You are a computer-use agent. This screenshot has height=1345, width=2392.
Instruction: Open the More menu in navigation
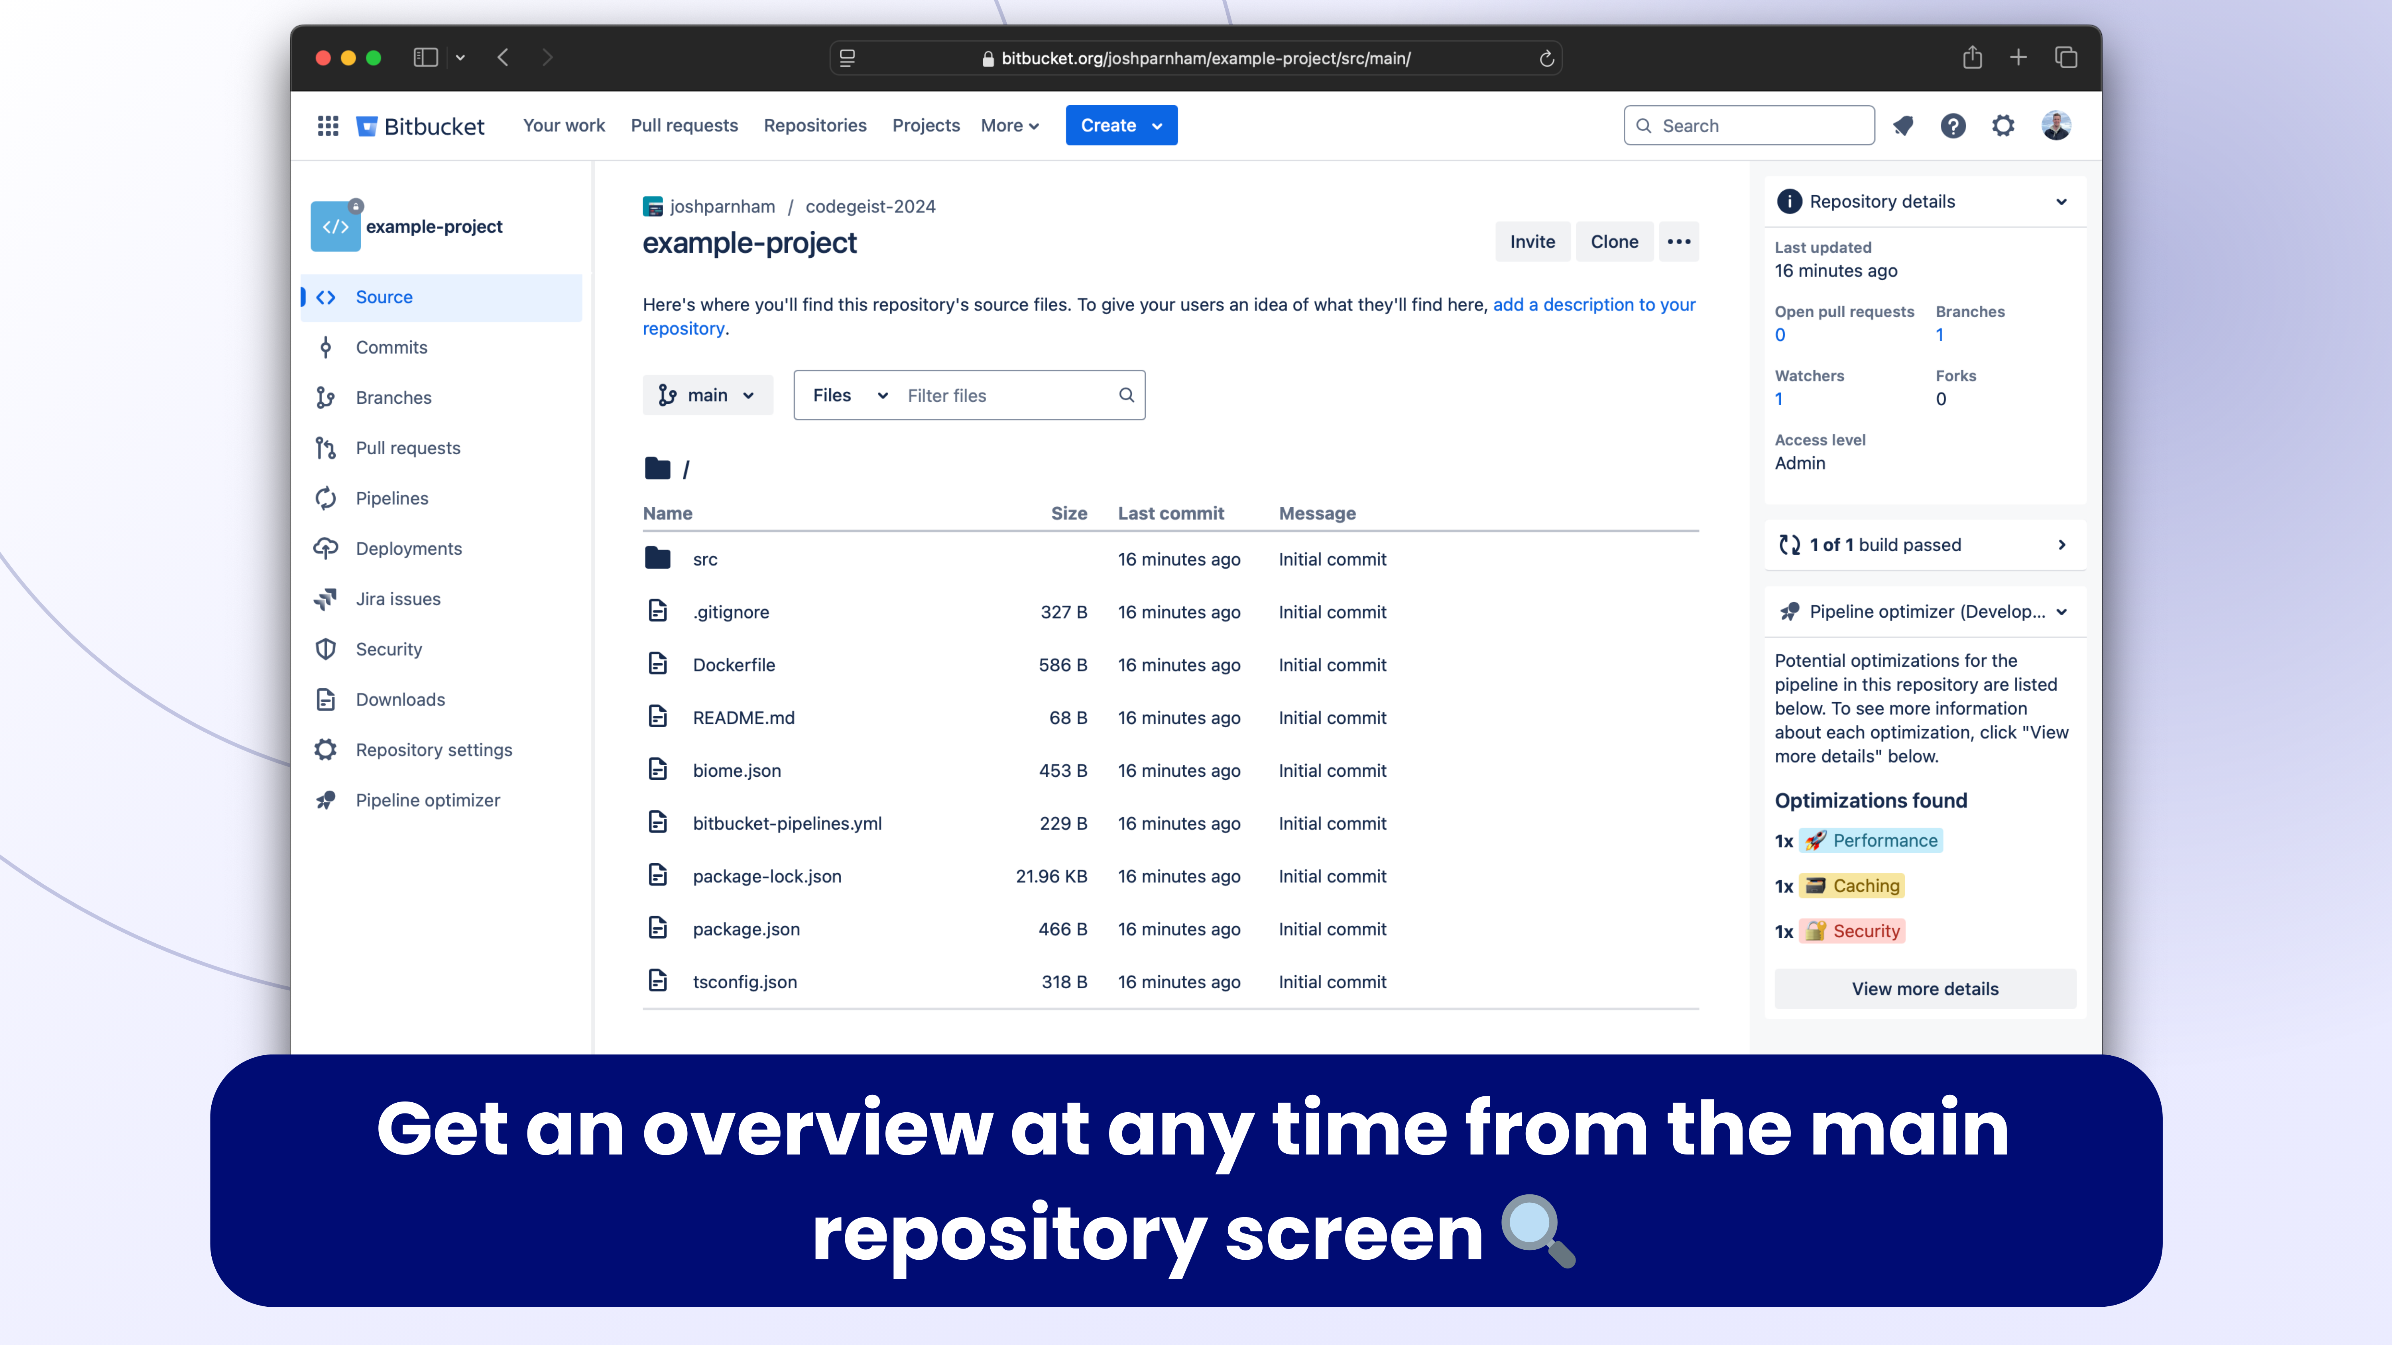pyautogui.click(x=1009, y=125)
